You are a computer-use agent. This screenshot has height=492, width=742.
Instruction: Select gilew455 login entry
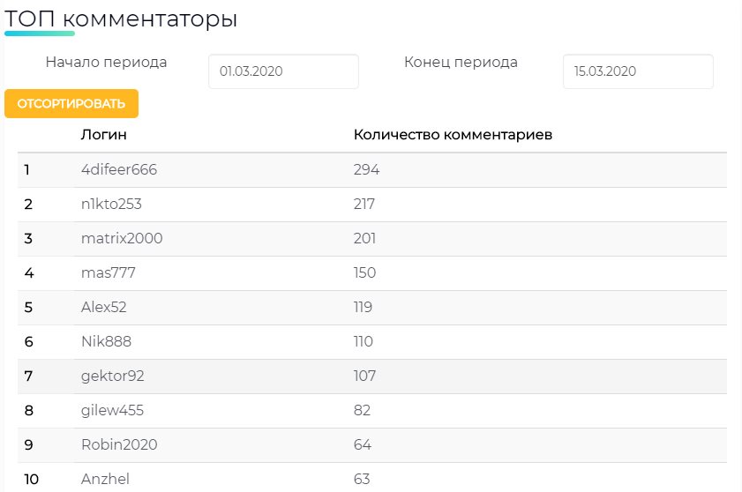[112, 410]
